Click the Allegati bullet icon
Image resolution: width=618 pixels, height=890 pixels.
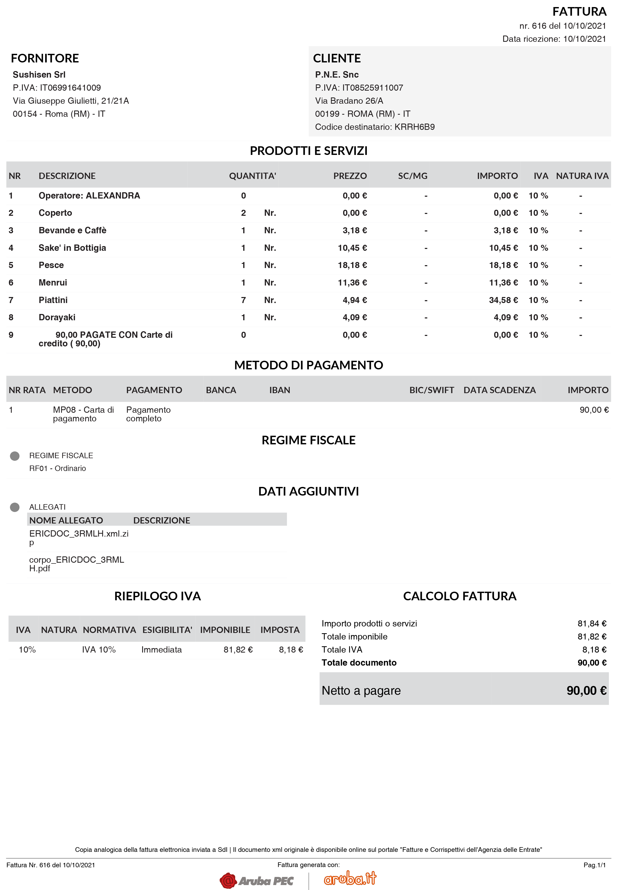[15, 507]
